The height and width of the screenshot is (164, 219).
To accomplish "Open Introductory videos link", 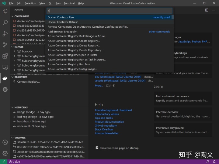I will pos(107,114).
